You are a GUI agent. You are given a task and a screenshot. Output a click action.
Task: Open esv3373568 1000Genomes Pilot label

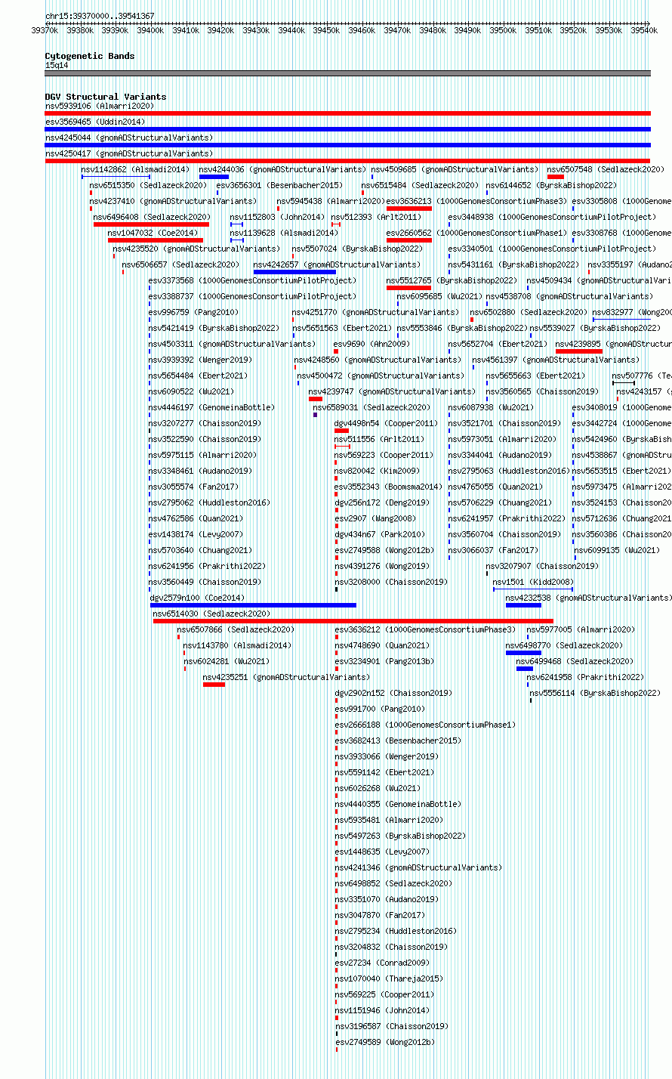(252, 280)
